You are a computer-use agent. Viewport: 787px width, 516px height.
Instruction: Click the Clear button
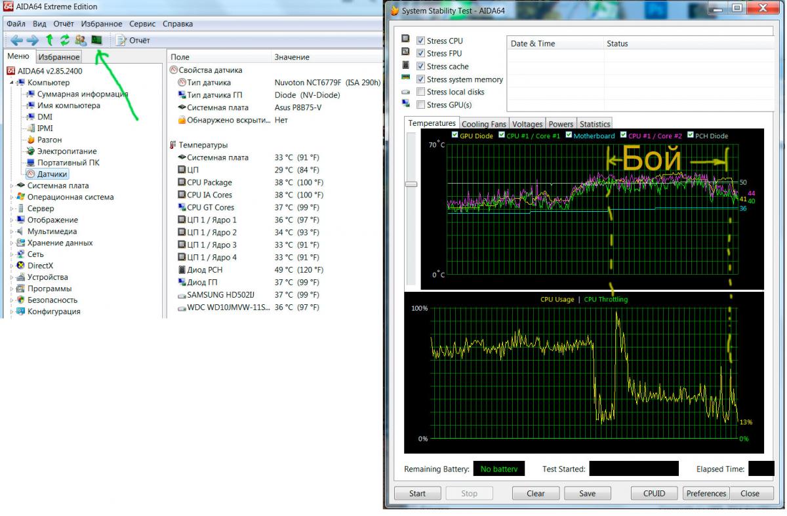tap(536, 494)
